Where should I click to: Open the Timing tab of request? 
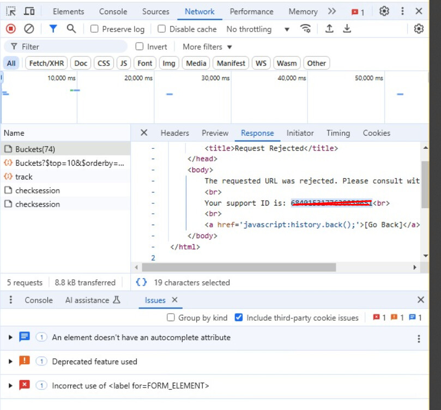point(338,133)
